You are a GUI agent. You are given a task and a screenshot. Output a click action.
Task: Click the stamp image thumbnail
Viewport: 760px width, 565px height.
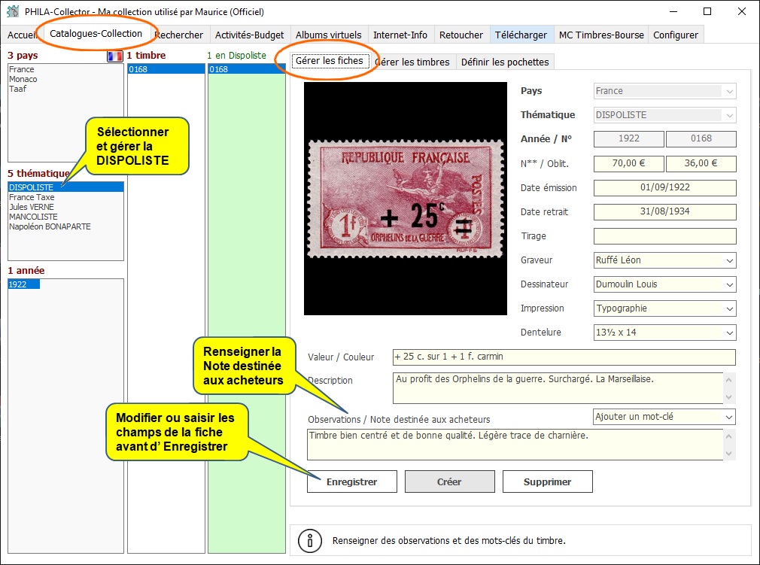pyautogui.click(x=405, y=199)
